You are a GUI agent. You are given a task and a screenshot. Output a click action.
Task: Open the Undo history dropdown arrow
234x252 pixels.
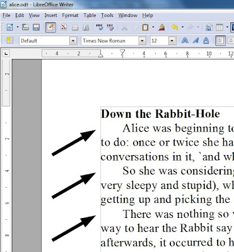pyautogui.click(x=182, y=27)
